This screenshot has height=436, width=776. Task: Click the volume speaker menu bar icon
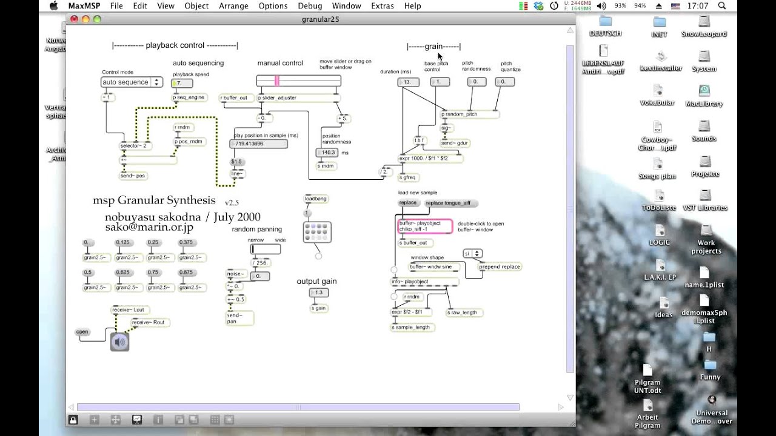602,5
